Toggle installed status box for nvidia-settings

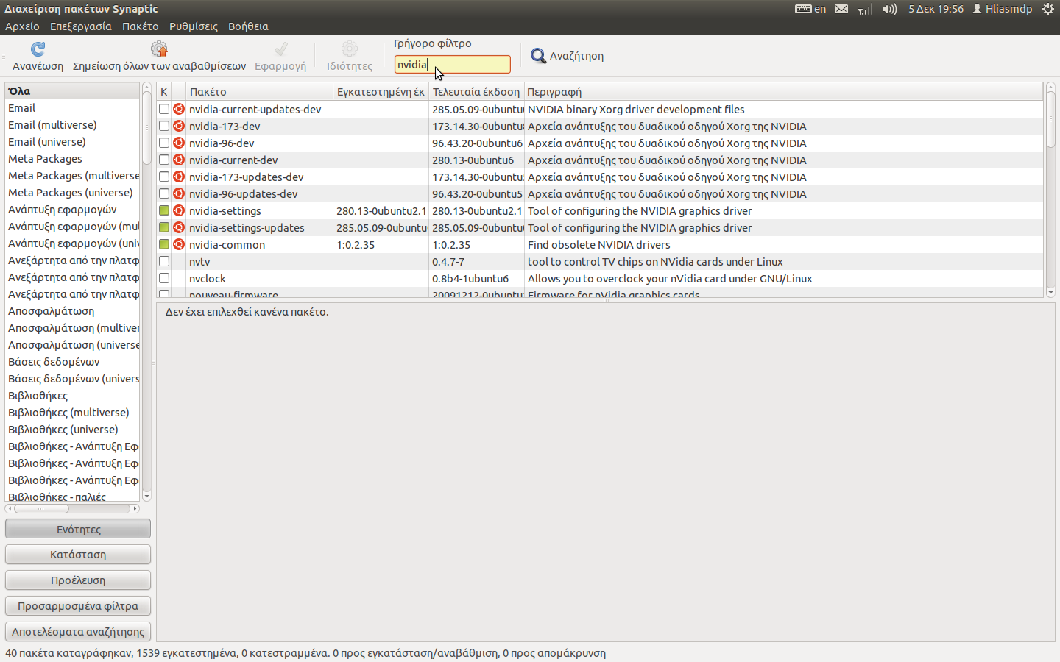point(164,210)
